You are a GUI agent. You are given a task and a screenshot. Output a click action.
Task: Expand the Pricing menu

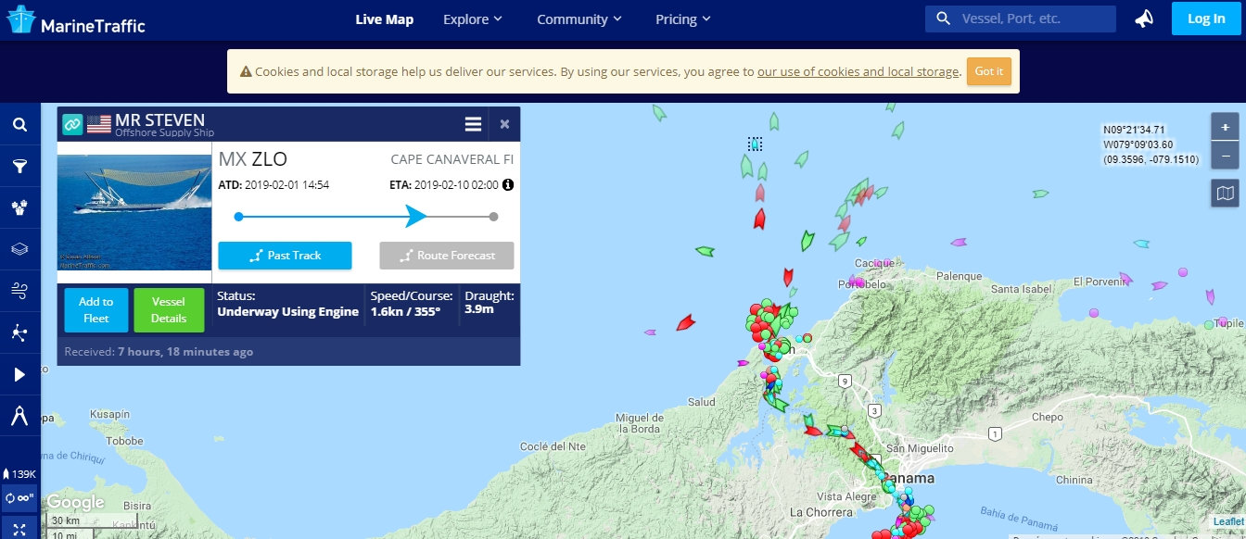click(x=683, y=19)
